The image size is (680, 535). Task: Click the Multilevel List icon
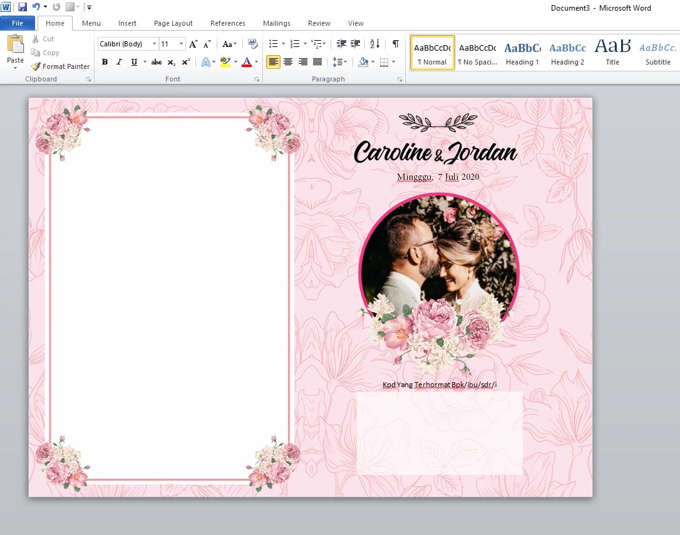317,44
